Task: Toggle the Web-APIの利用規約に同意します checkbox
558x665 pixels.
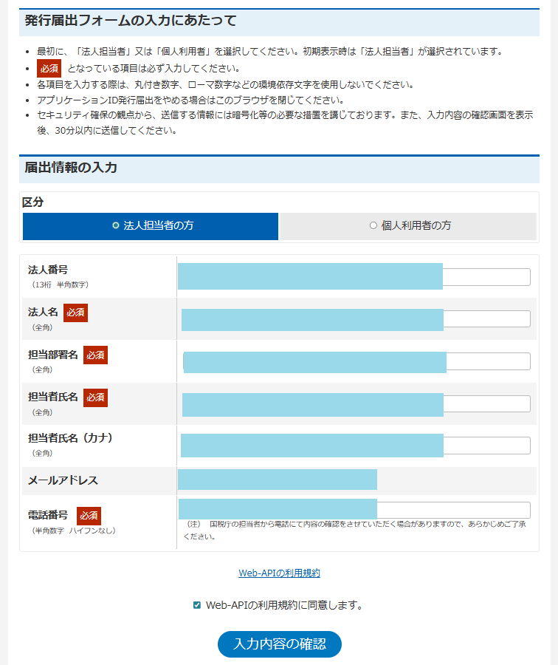Action: click(197, 605)
